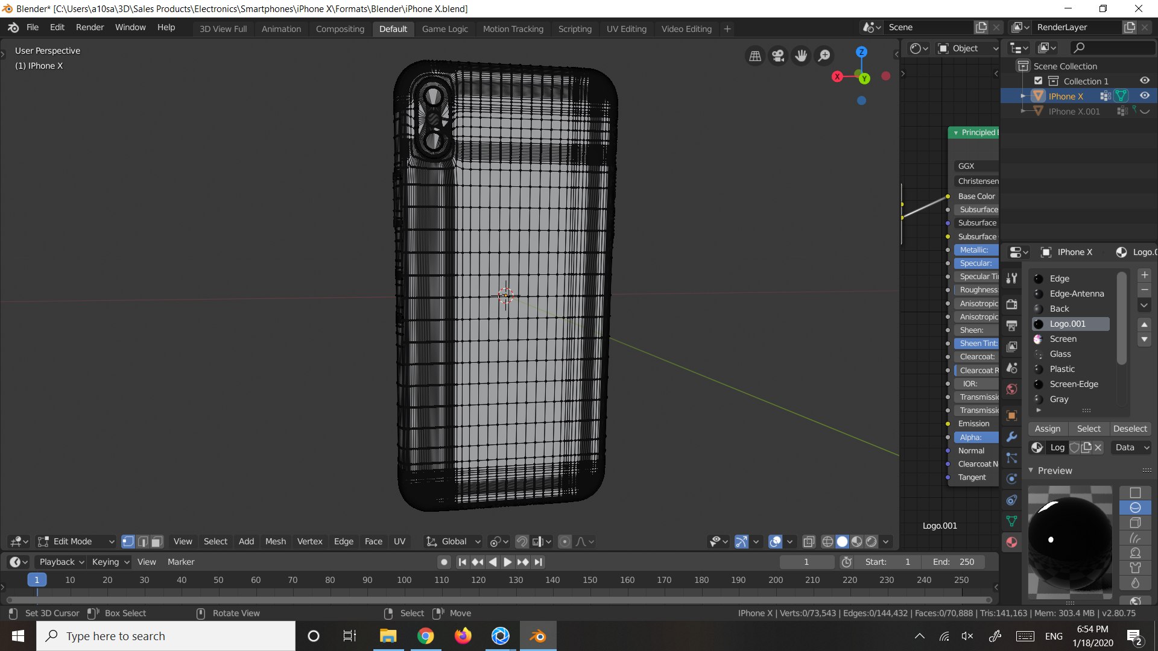
Task: Open the Render menu
Action: tap(90, 27)
